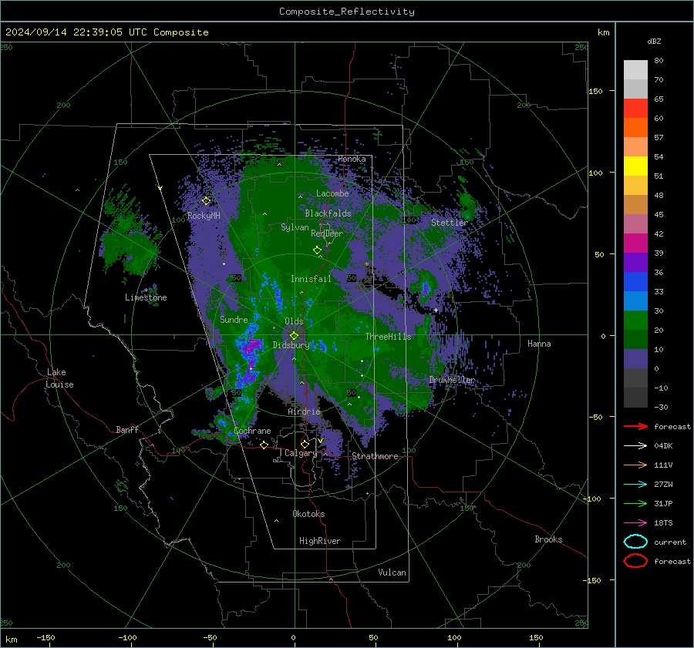Select the bright yellow swatch in dBZ scale

coord(635,166)
